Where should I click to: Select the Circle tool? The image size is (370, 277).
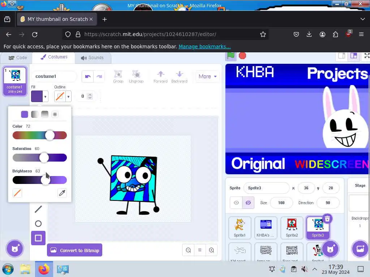point(38,224)
